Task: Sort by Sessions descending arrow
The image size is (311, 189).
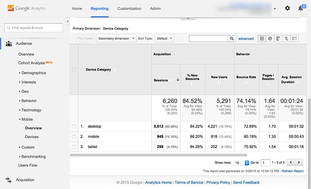Action: point(178,80)
